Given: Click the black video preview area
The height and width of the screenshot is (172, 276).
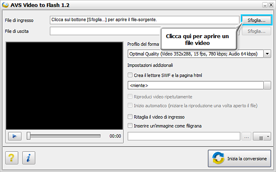Looking at the screenshot, I should point(65,86).
